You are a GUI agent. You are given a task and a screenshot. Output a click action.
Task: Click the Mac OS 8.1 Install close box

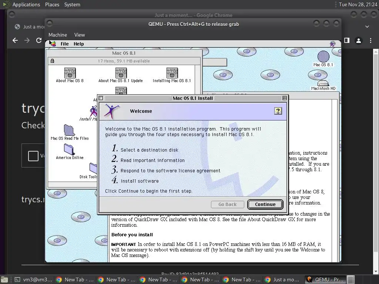pos(101,98)
